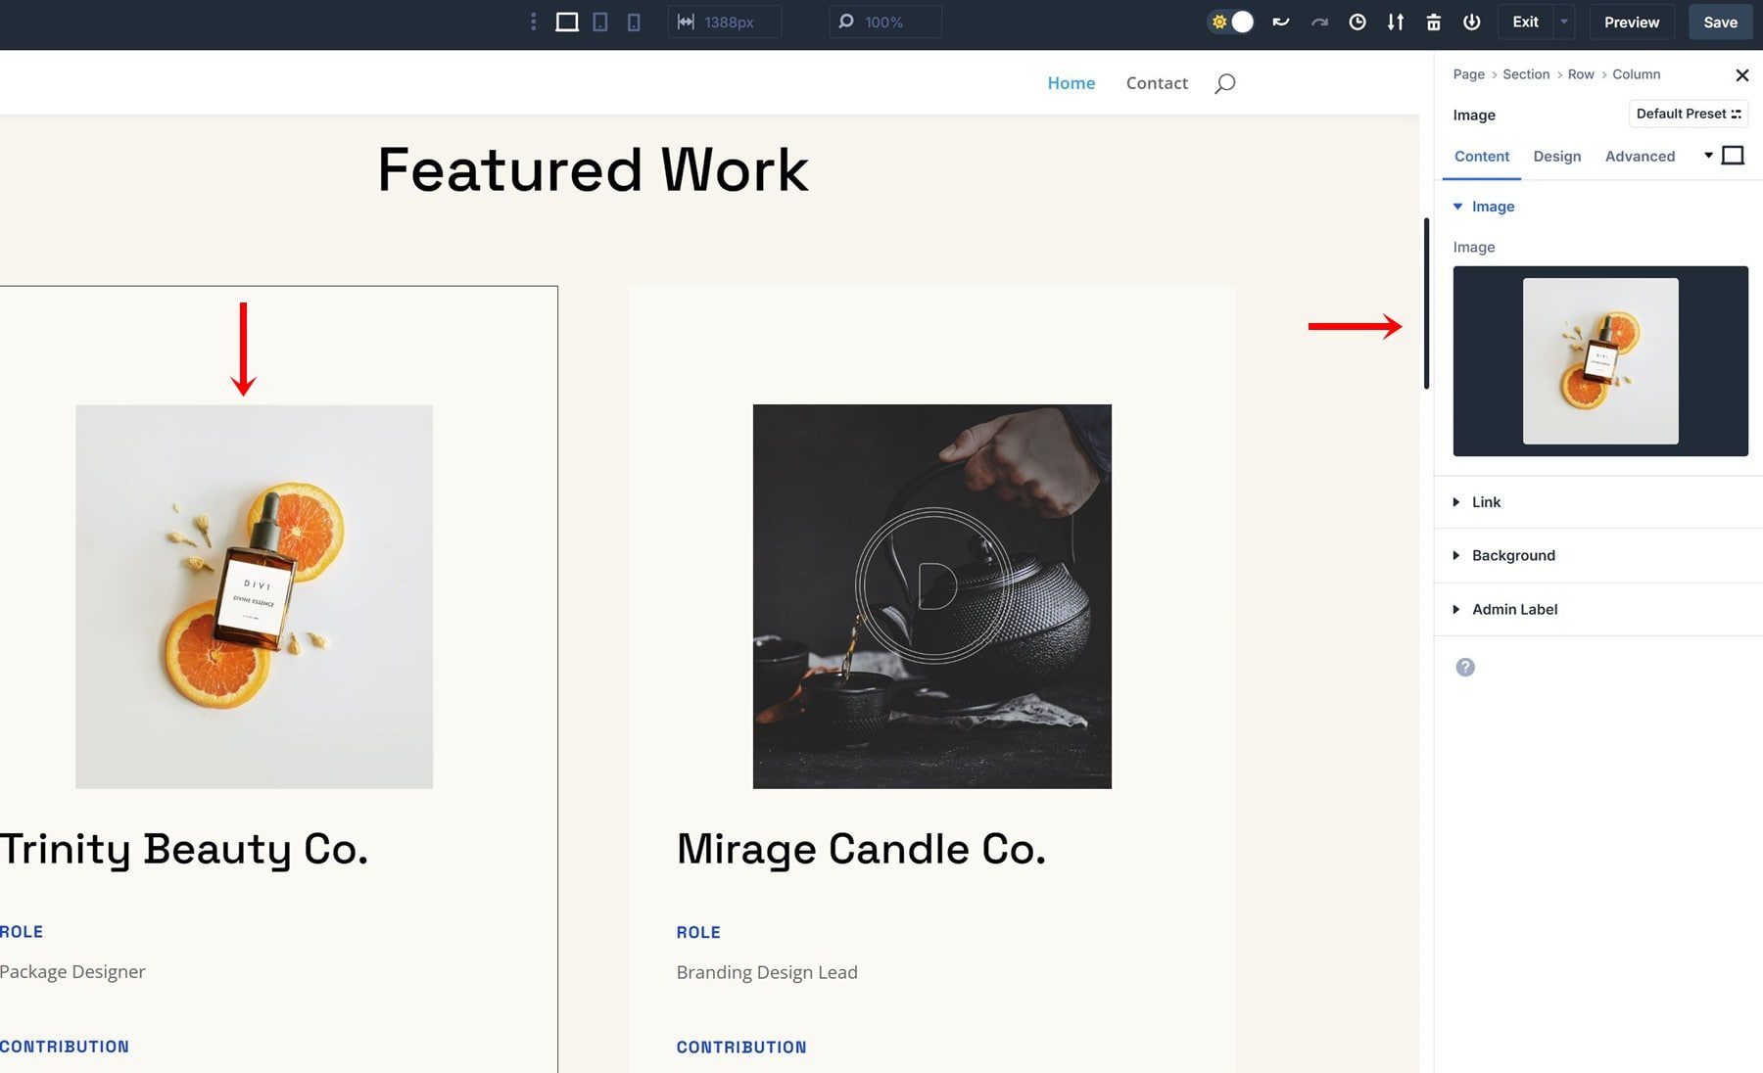The height and width of the screenshot is (1073, 1763).
Task: Expand the Link settings group
Action: coord(1486,502)
